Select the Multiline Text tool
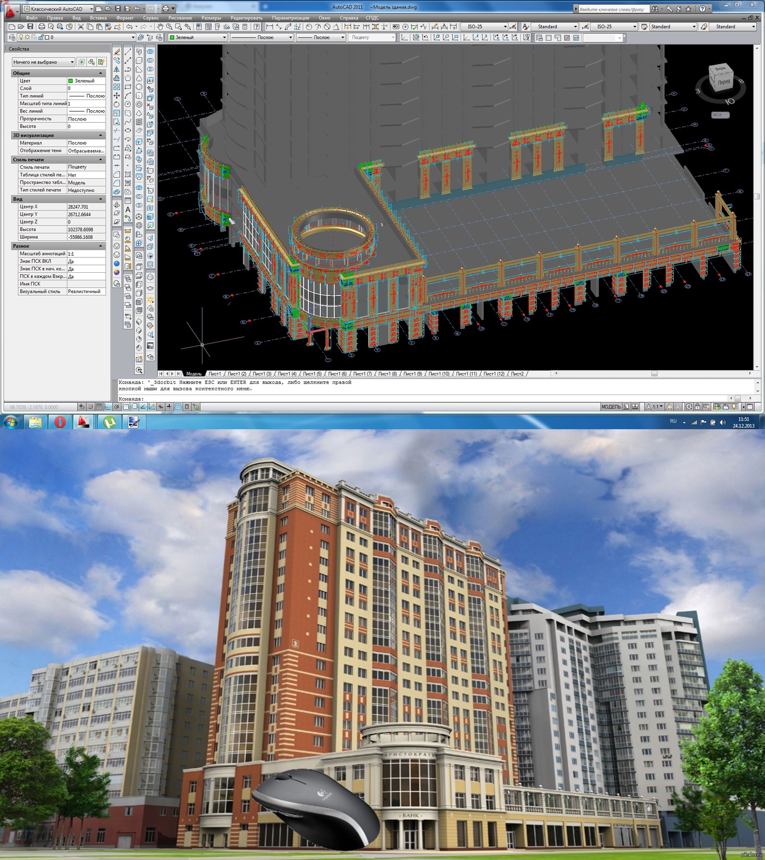The image size is (765, 860). click(128, 209)
